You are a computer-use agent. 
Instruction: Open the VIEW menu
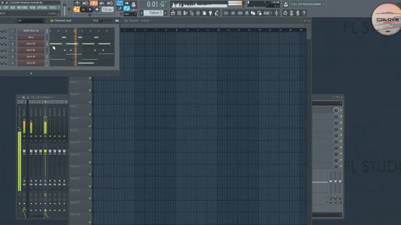click(33, 7)
